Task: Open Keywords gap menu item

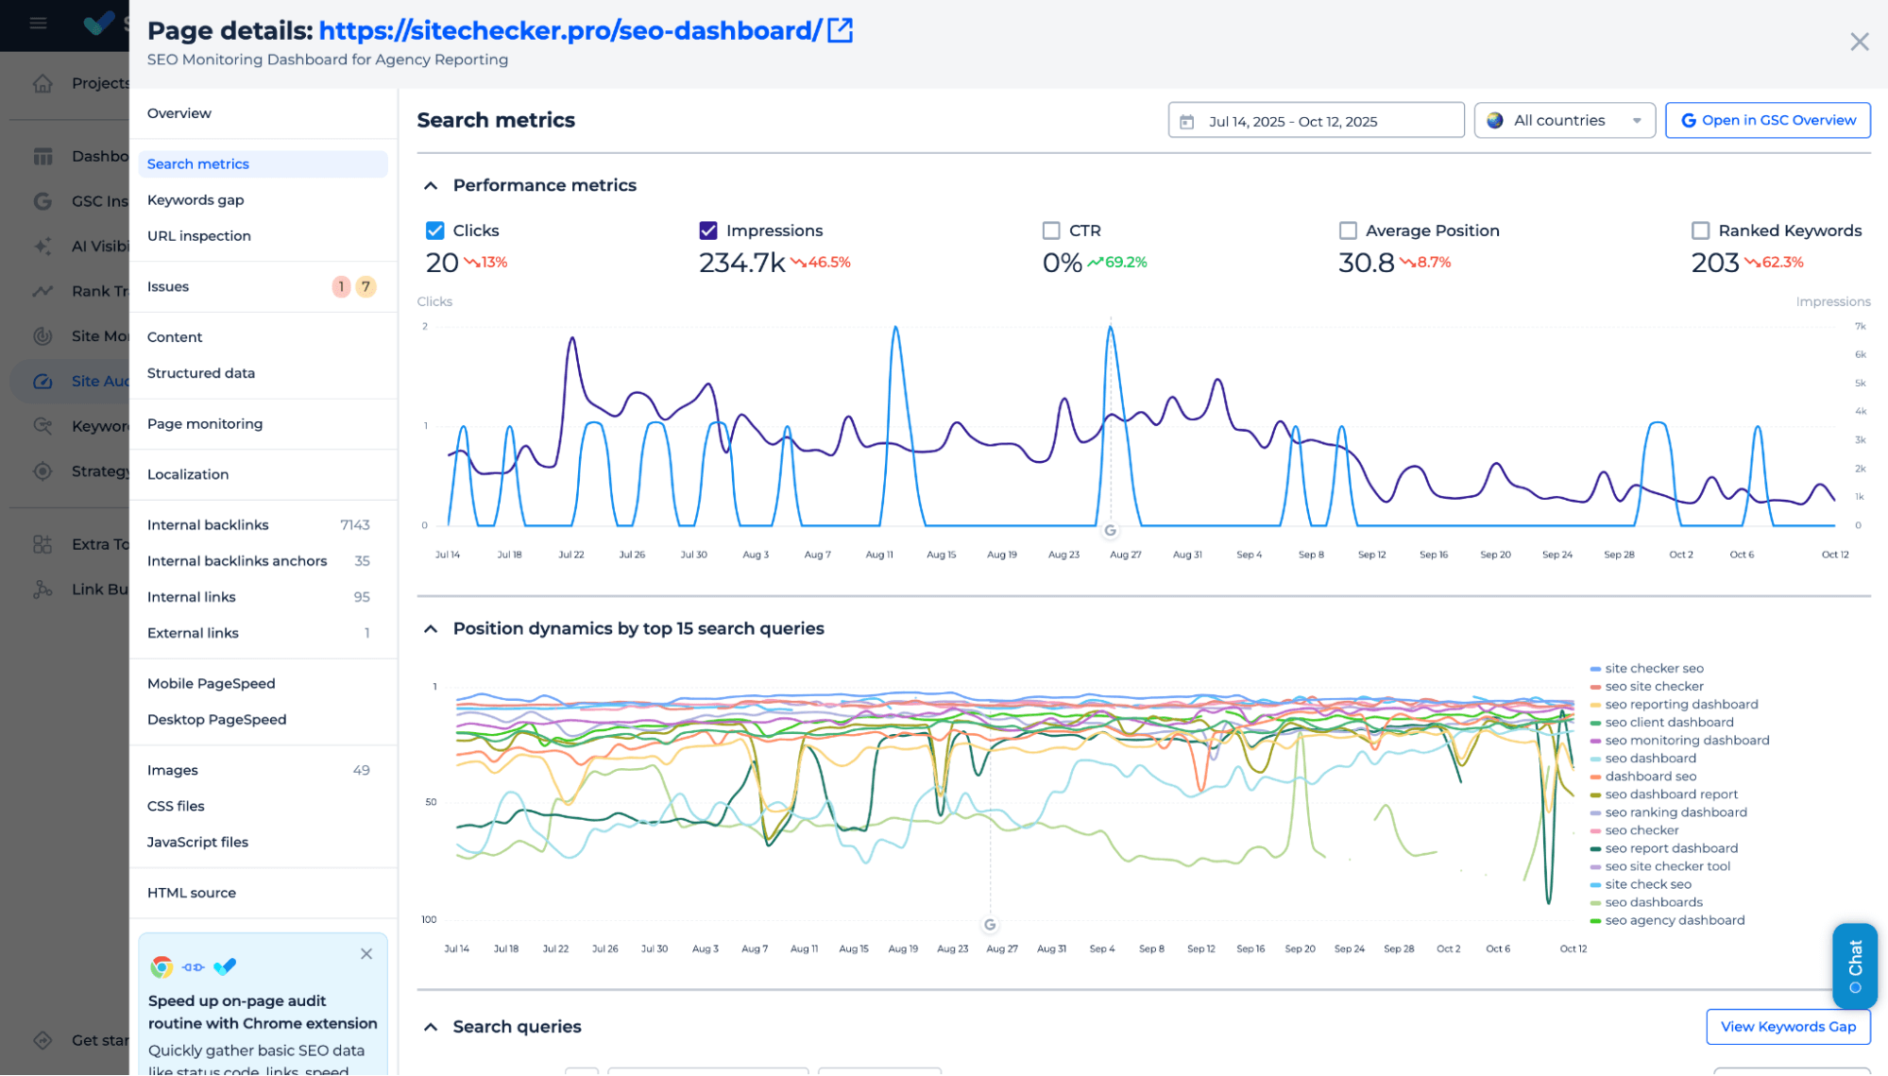Action: [x=196, y=200]
